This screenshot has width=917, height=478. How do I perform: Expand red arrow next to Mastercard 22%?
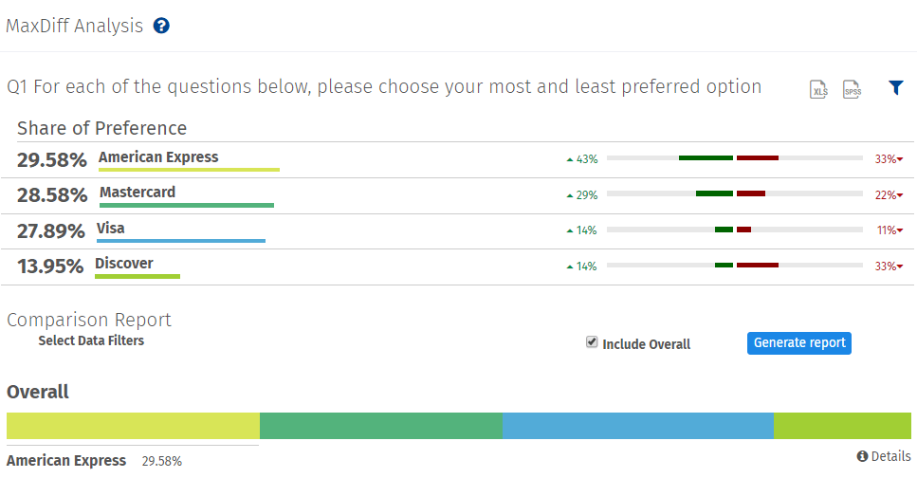(x=900, y=195)
